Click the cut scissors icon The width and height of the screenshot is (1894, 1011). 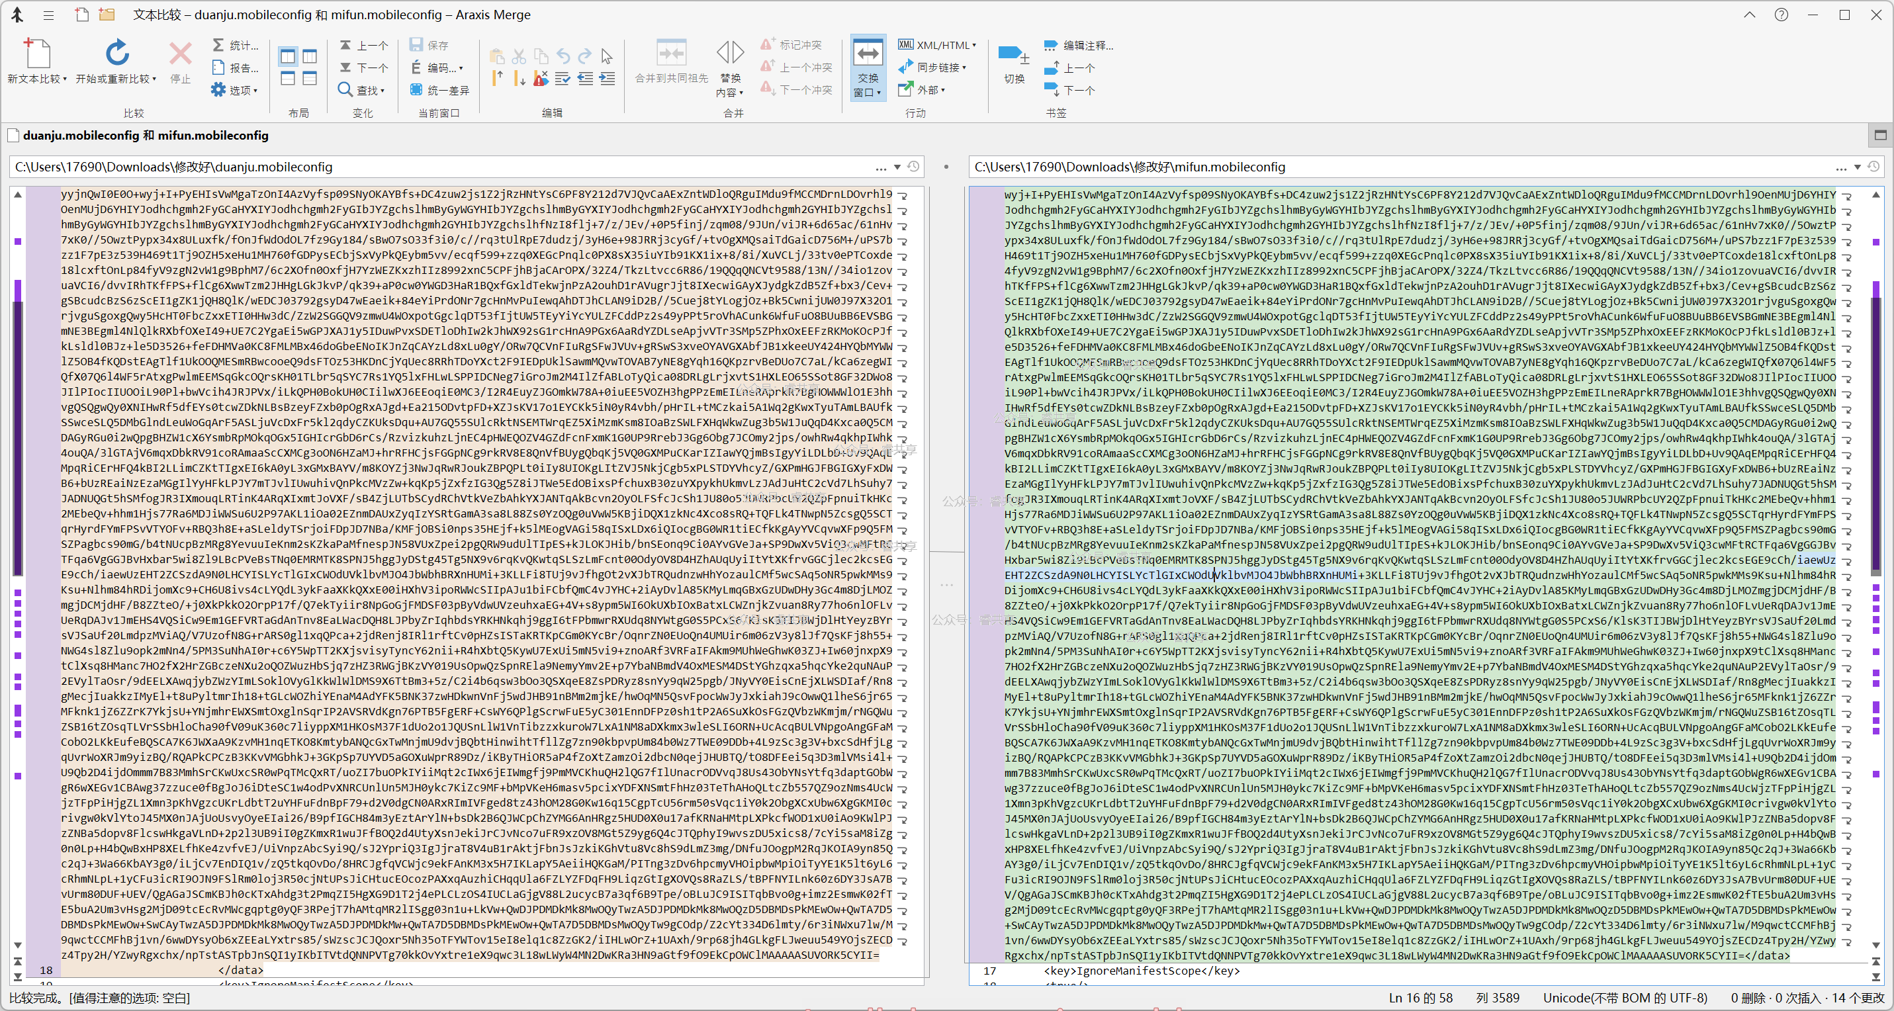[x=519, y=57]
